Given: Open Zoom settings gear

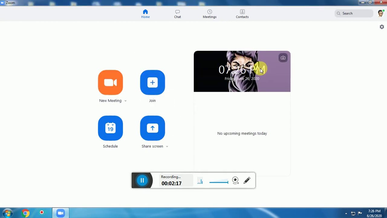Looking at the screenshot, I should [x=382, y=27].
